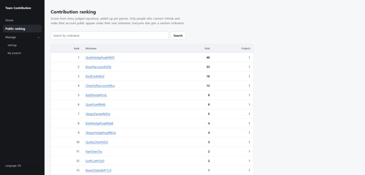Click the Projects column header
The width and height of the screenshot is (365, 175).
click(x=246, y=48)
